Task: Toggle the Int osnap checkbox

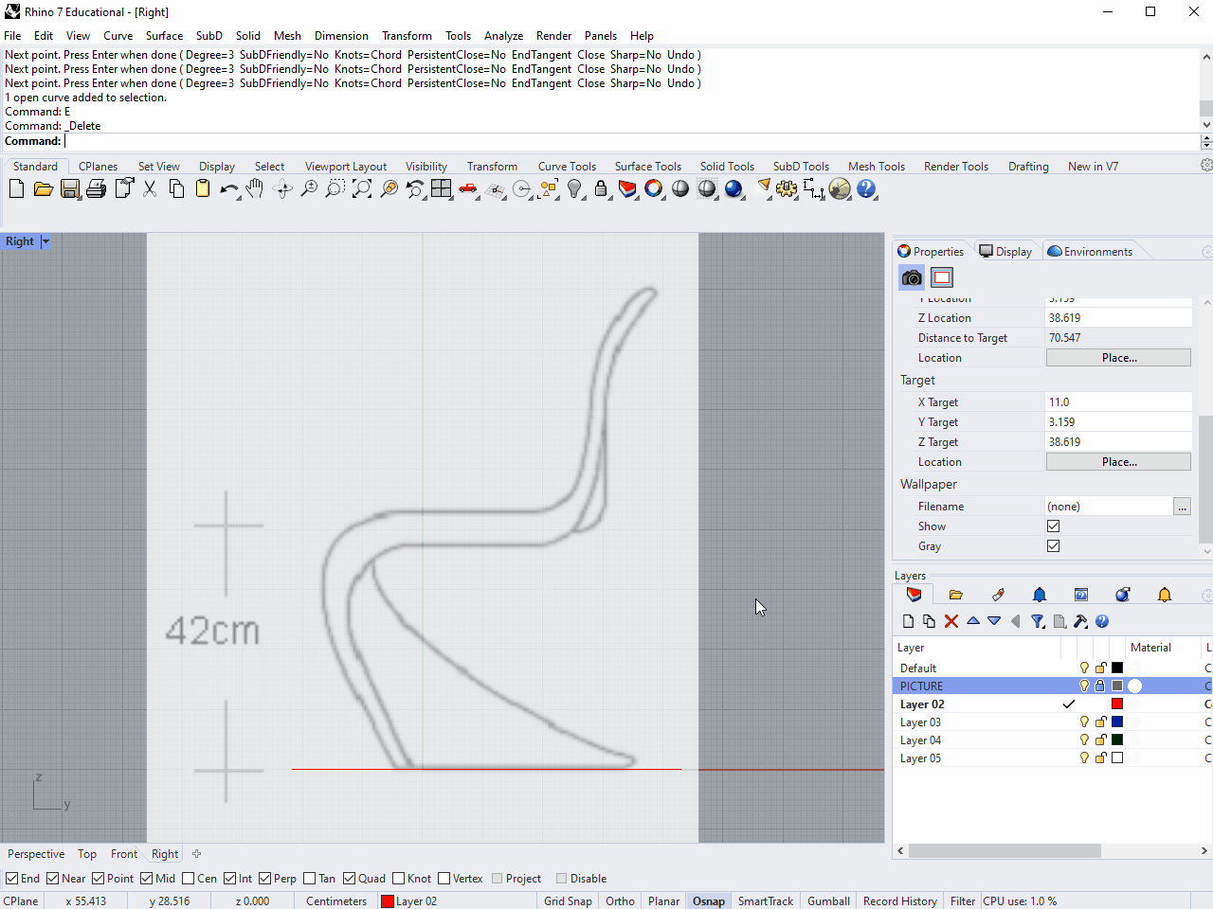Action: 230,879
